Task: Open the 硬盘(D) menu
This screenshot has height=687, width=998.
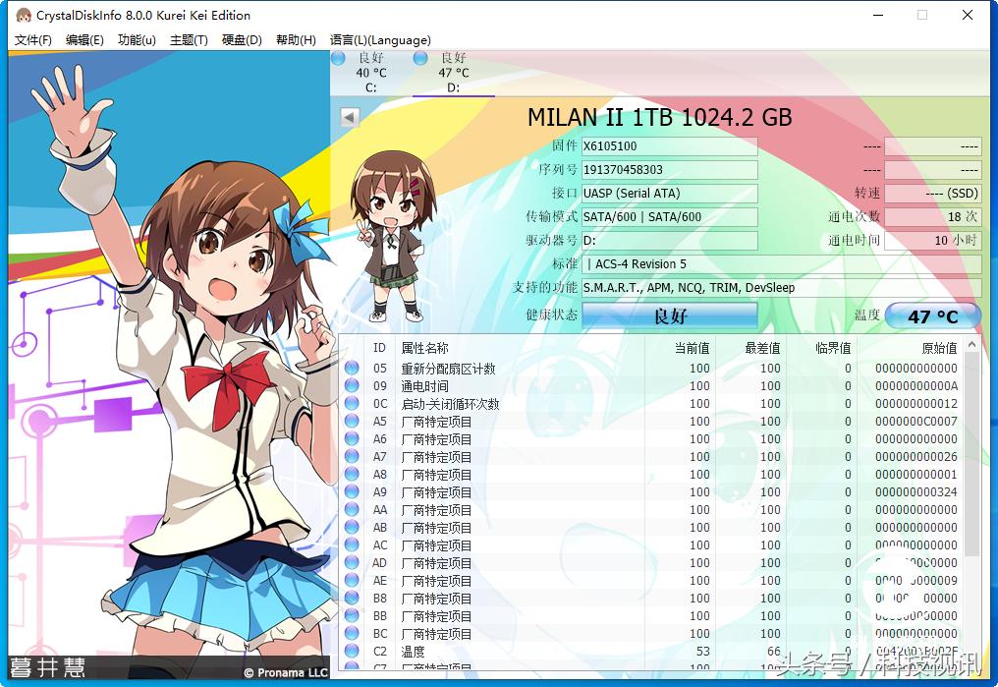Action: (242, 40)
